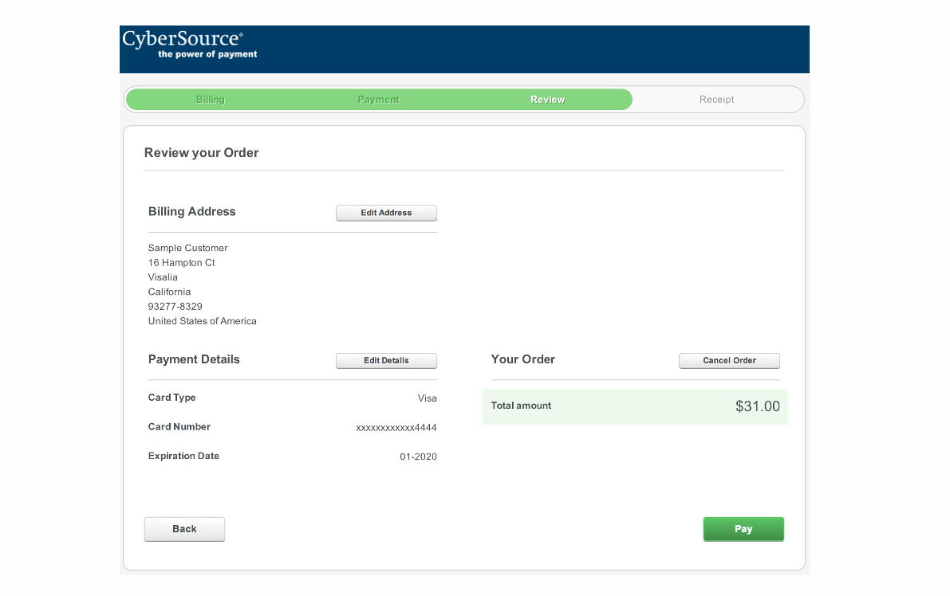Click the CyberSource logo
Viewport: 950px width, 596px height.
pos(189,45)
